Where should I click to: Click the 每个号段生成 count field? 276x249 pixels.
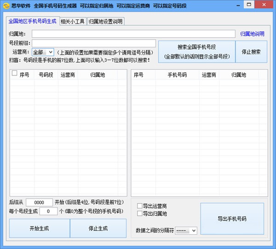coord(48,211)
